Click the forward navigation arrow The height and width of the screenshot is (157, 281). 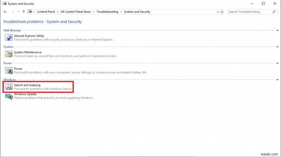coord(13,12)
